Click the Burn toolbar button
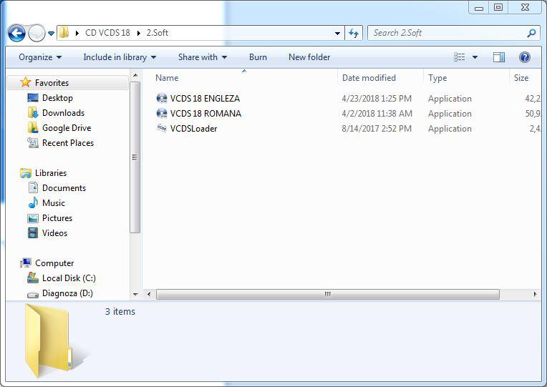Image resolution: width=547 pixels, height=387 pixels. [x=258, y=57]
